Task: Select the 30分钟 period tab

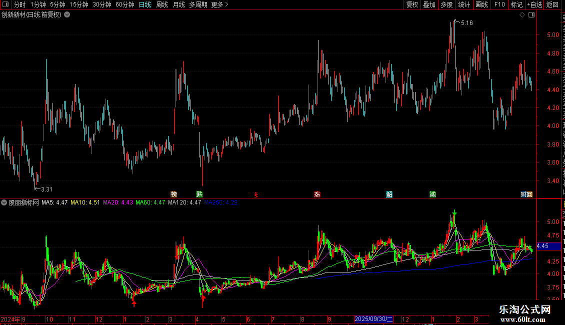Action: coord(102,4)
